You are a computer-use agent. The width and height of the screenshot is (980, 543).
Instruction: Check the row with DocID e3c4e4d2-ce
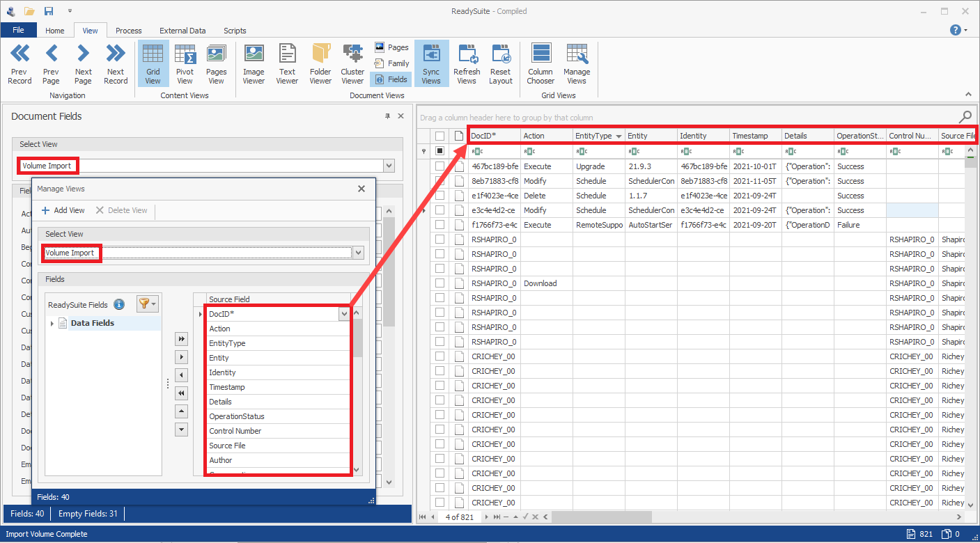tap(440, 210)
